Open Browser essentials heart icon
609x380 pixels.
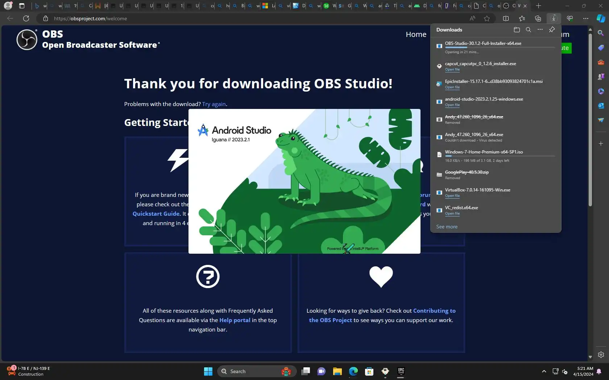[570, 18]
